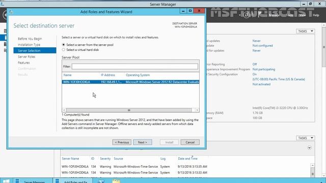
Task: Click the server pool scroll right arrow
Action: pos(197,110)
